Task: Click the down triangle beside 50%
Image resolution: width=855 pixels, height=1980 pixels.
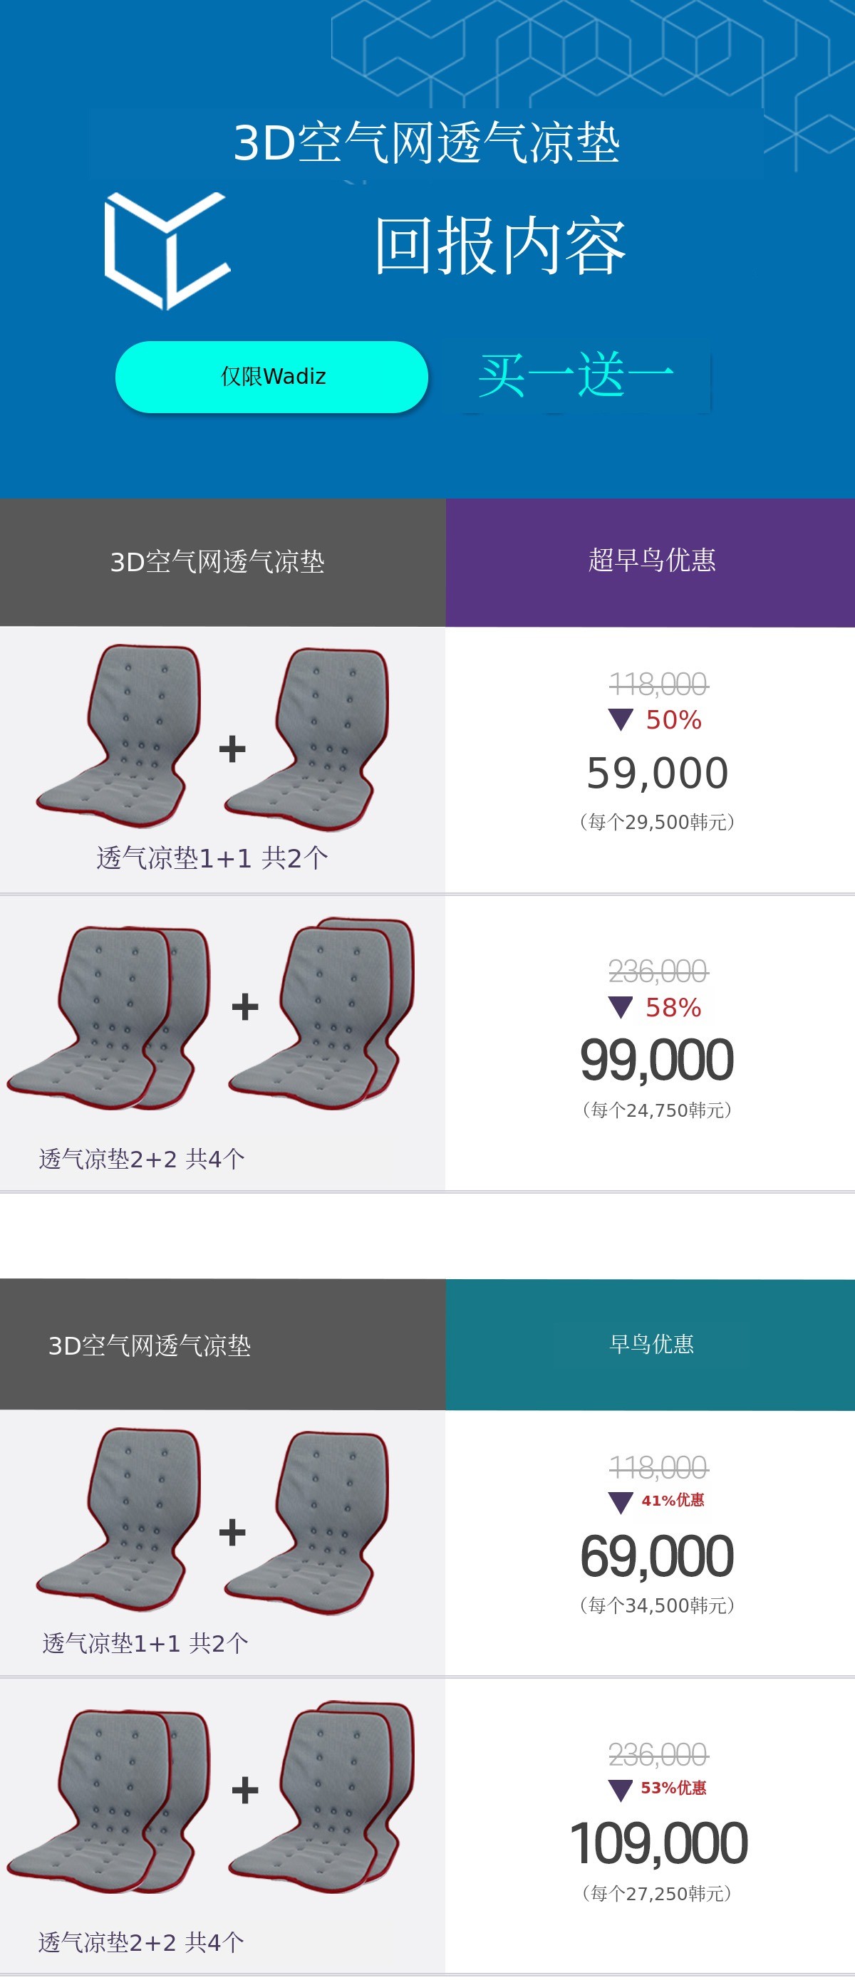Action: click(620, 719)
